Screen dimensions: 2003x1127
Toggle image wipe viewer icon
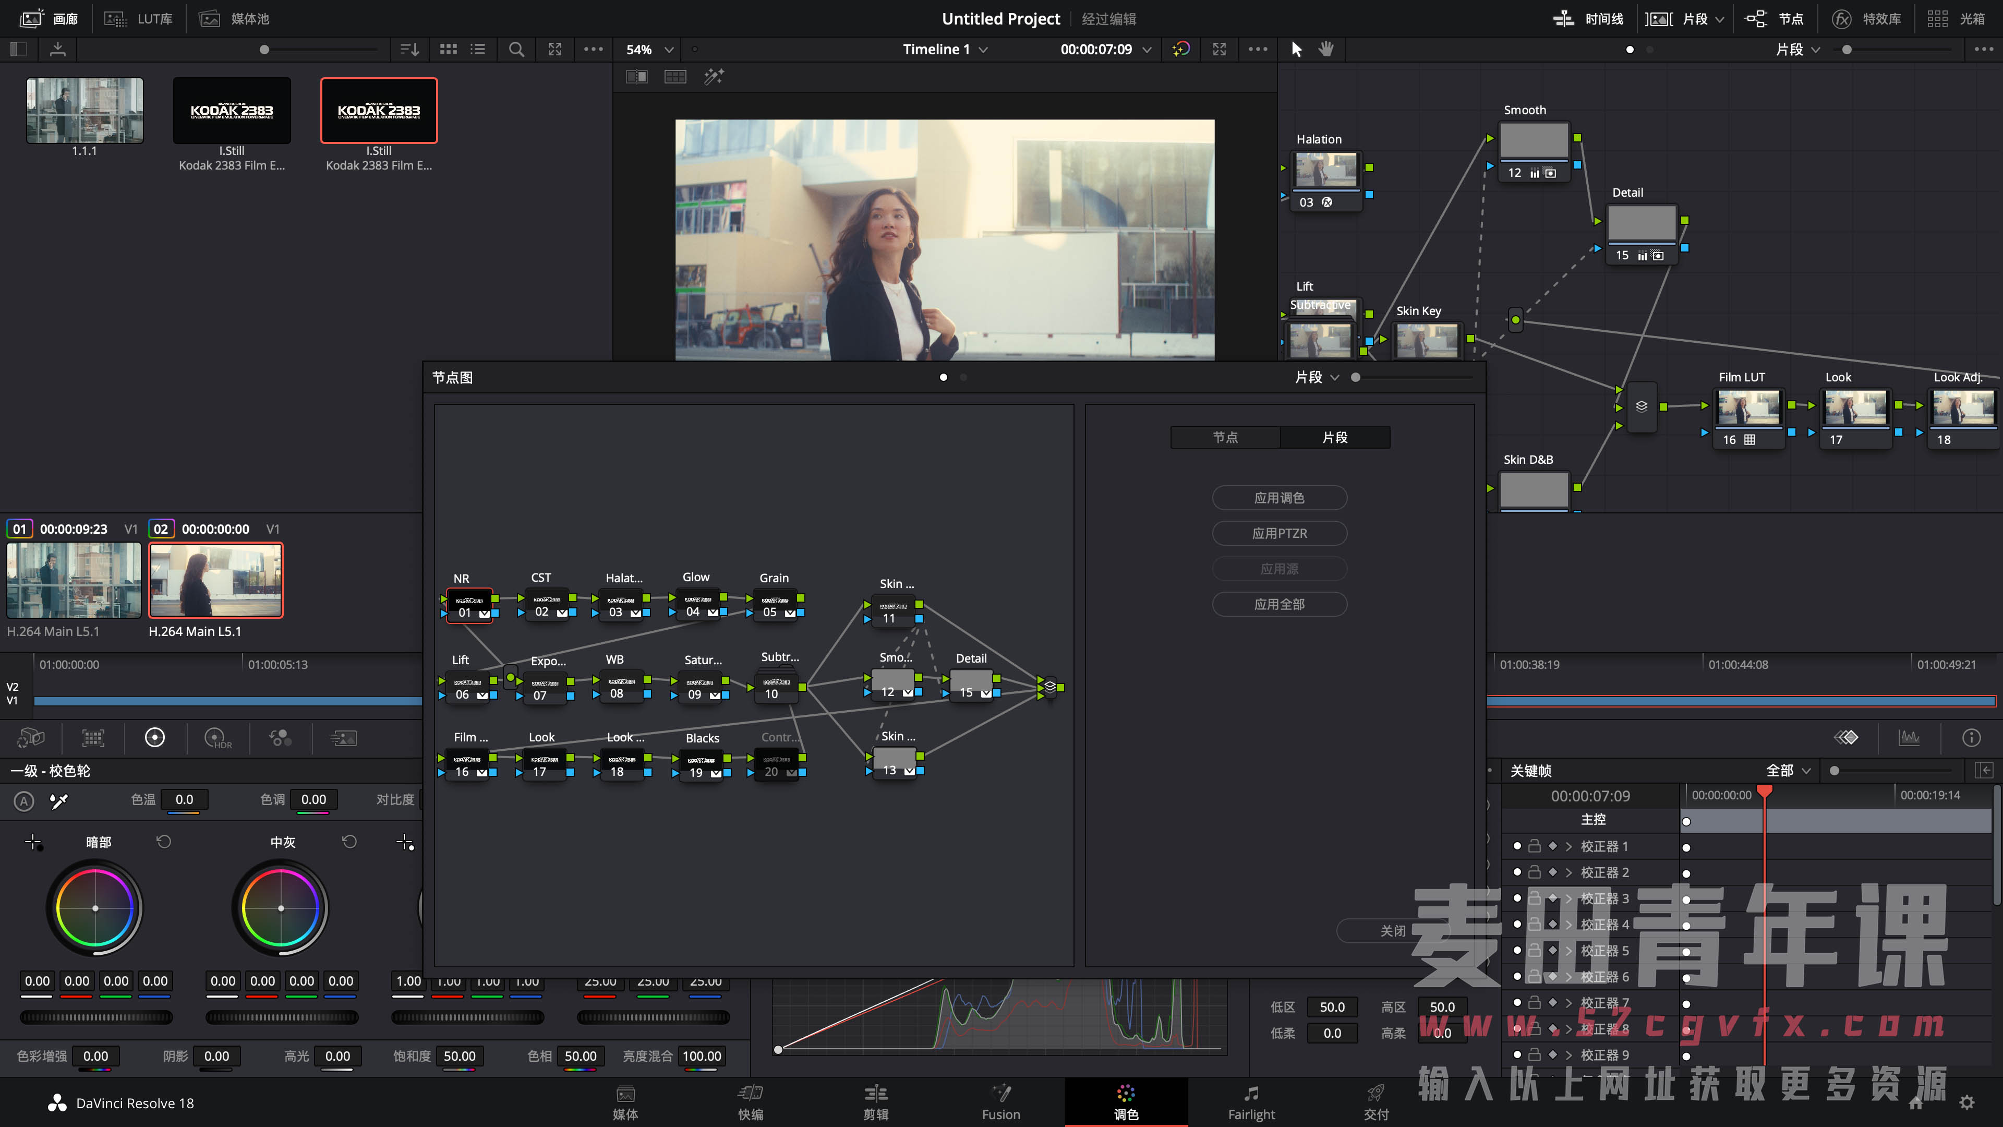(637, 76)
